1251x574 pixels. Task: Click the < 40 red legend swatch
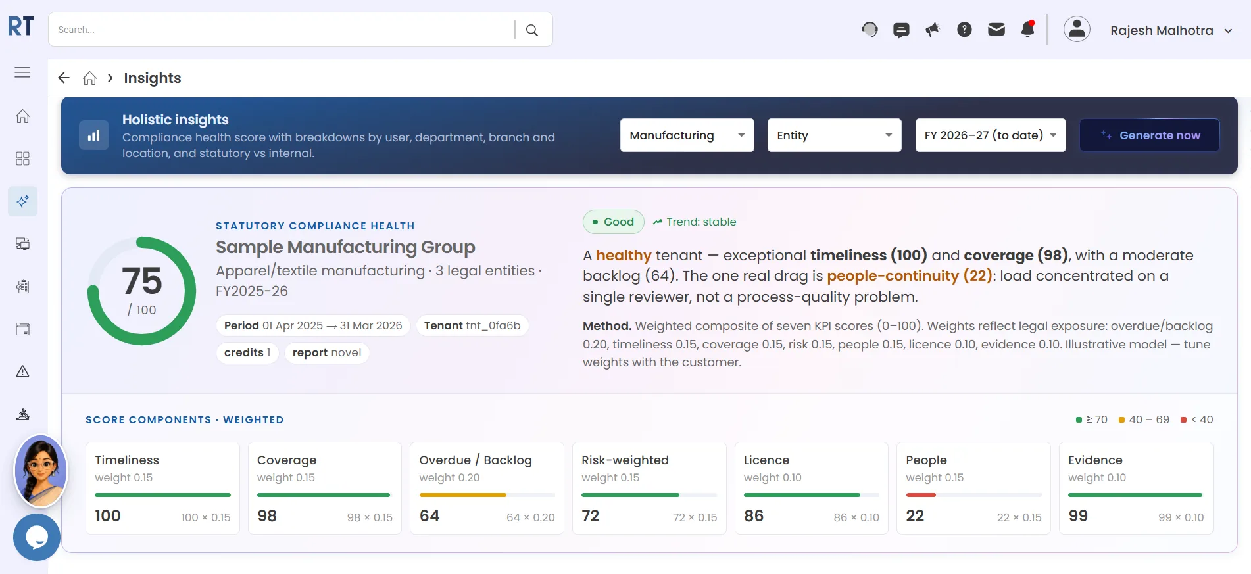coord(1184,420)
